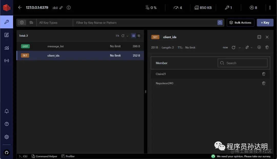277x159 pixels.
Task: Close the client_ids details panel
Action: point(267,37)
